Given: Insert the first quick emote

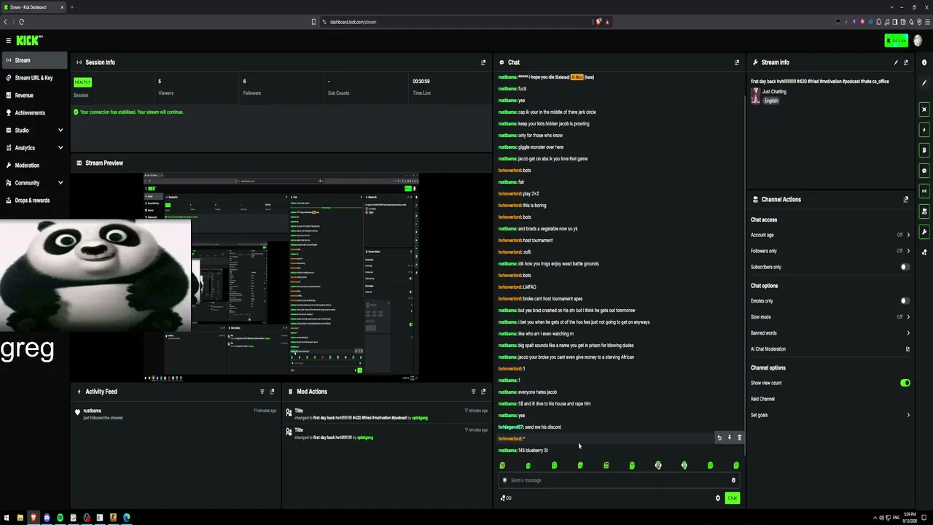Looking at the screenshot, I should click(502, 465).
